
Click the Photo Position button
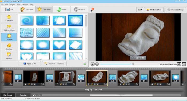click(154, 10)
